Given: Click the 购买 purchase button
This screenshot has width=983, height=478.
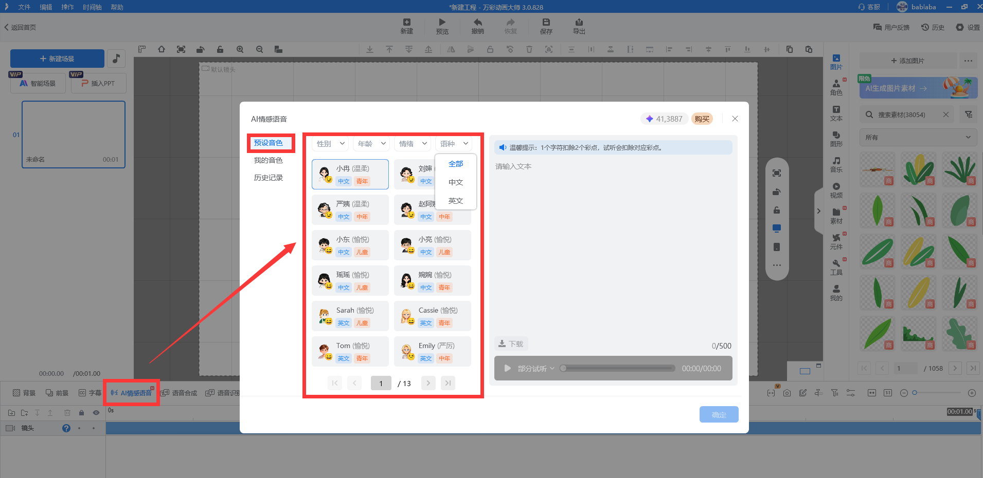Looking at the screenshot, I should pos(702,119).
